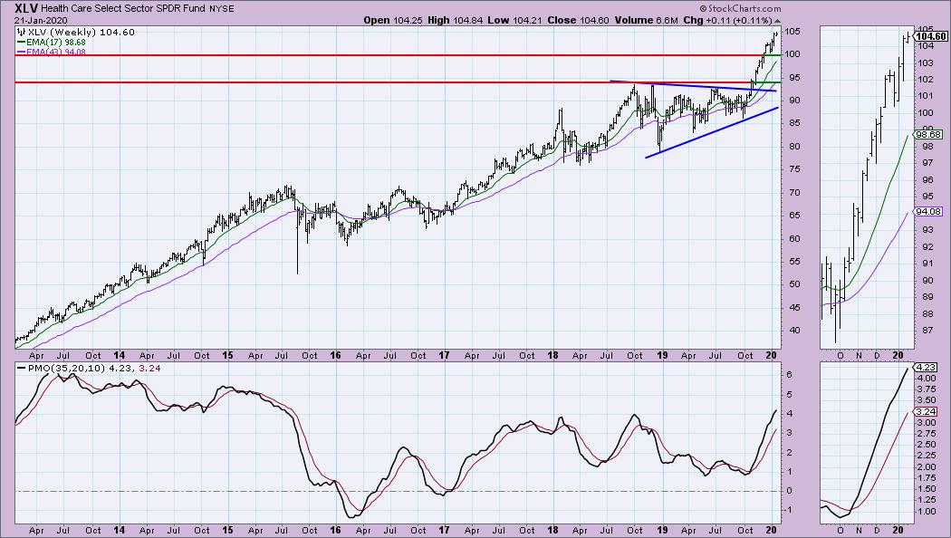This screenshot has height=538, width=951.
Task: Click the boxed 4.23 PMO tag
Action: coord(926,368)
